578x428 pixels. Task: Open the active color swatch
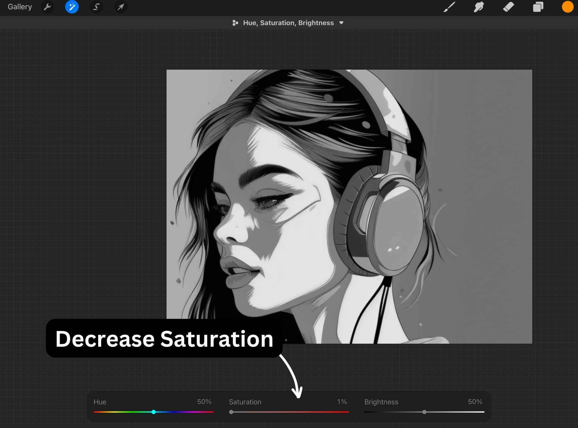pos(567,7)
